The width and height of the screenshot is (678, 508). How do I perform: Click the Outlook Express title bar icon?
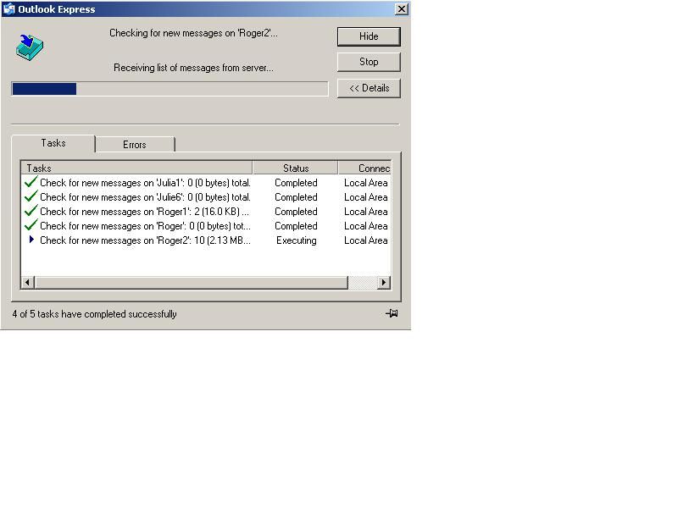click(x=8, y=8)
